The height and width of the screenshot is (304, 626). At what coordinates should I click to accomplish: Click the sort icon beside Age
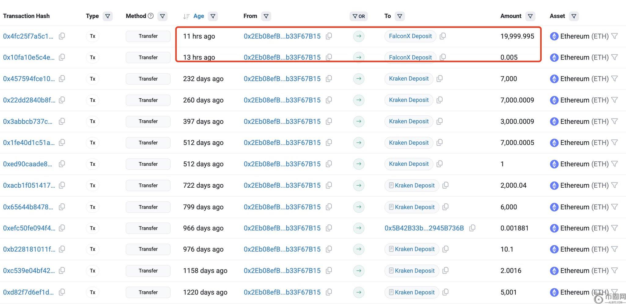186,16
